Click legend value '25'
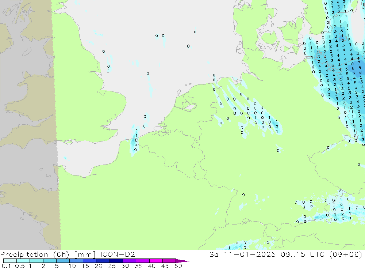 (x=112, y=266)
